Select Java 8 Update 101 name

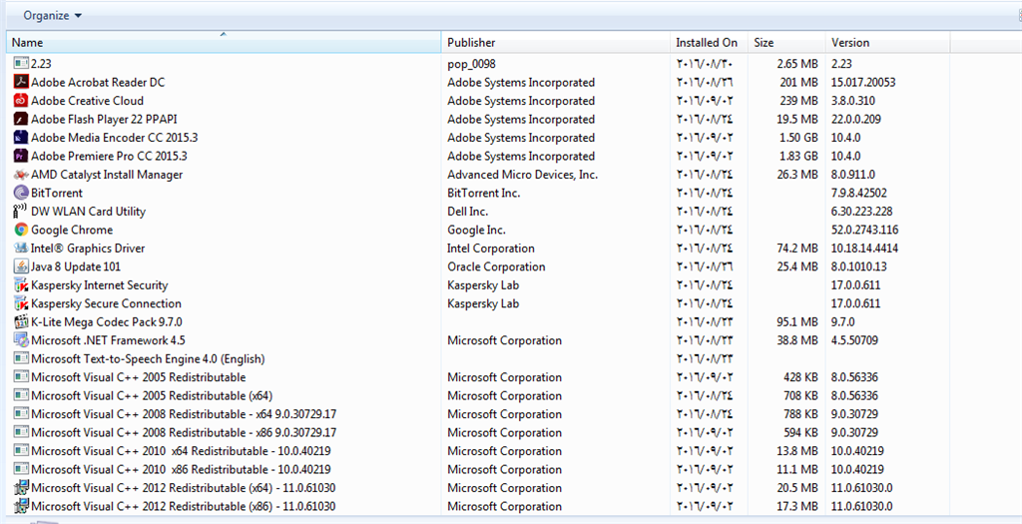76,266
